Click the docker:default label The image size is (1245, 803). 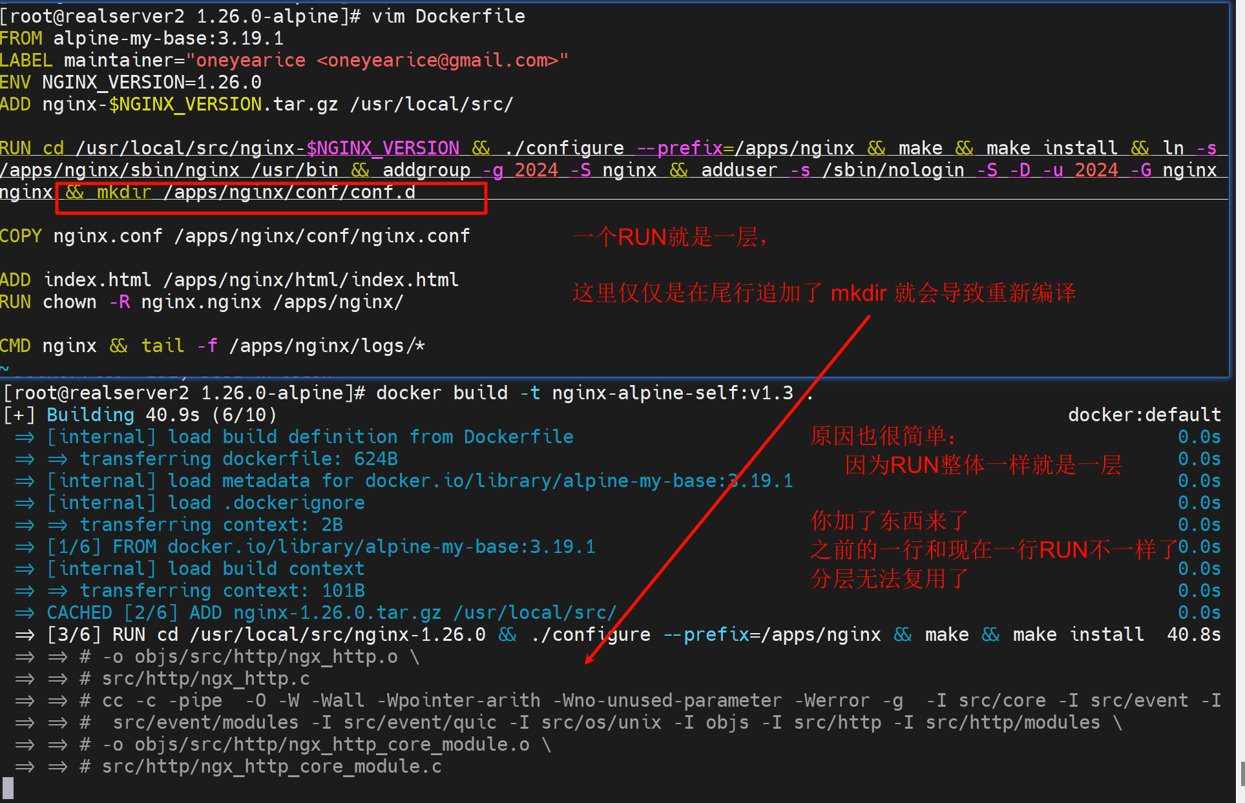pyautogui.click(x=1144, y=414)
